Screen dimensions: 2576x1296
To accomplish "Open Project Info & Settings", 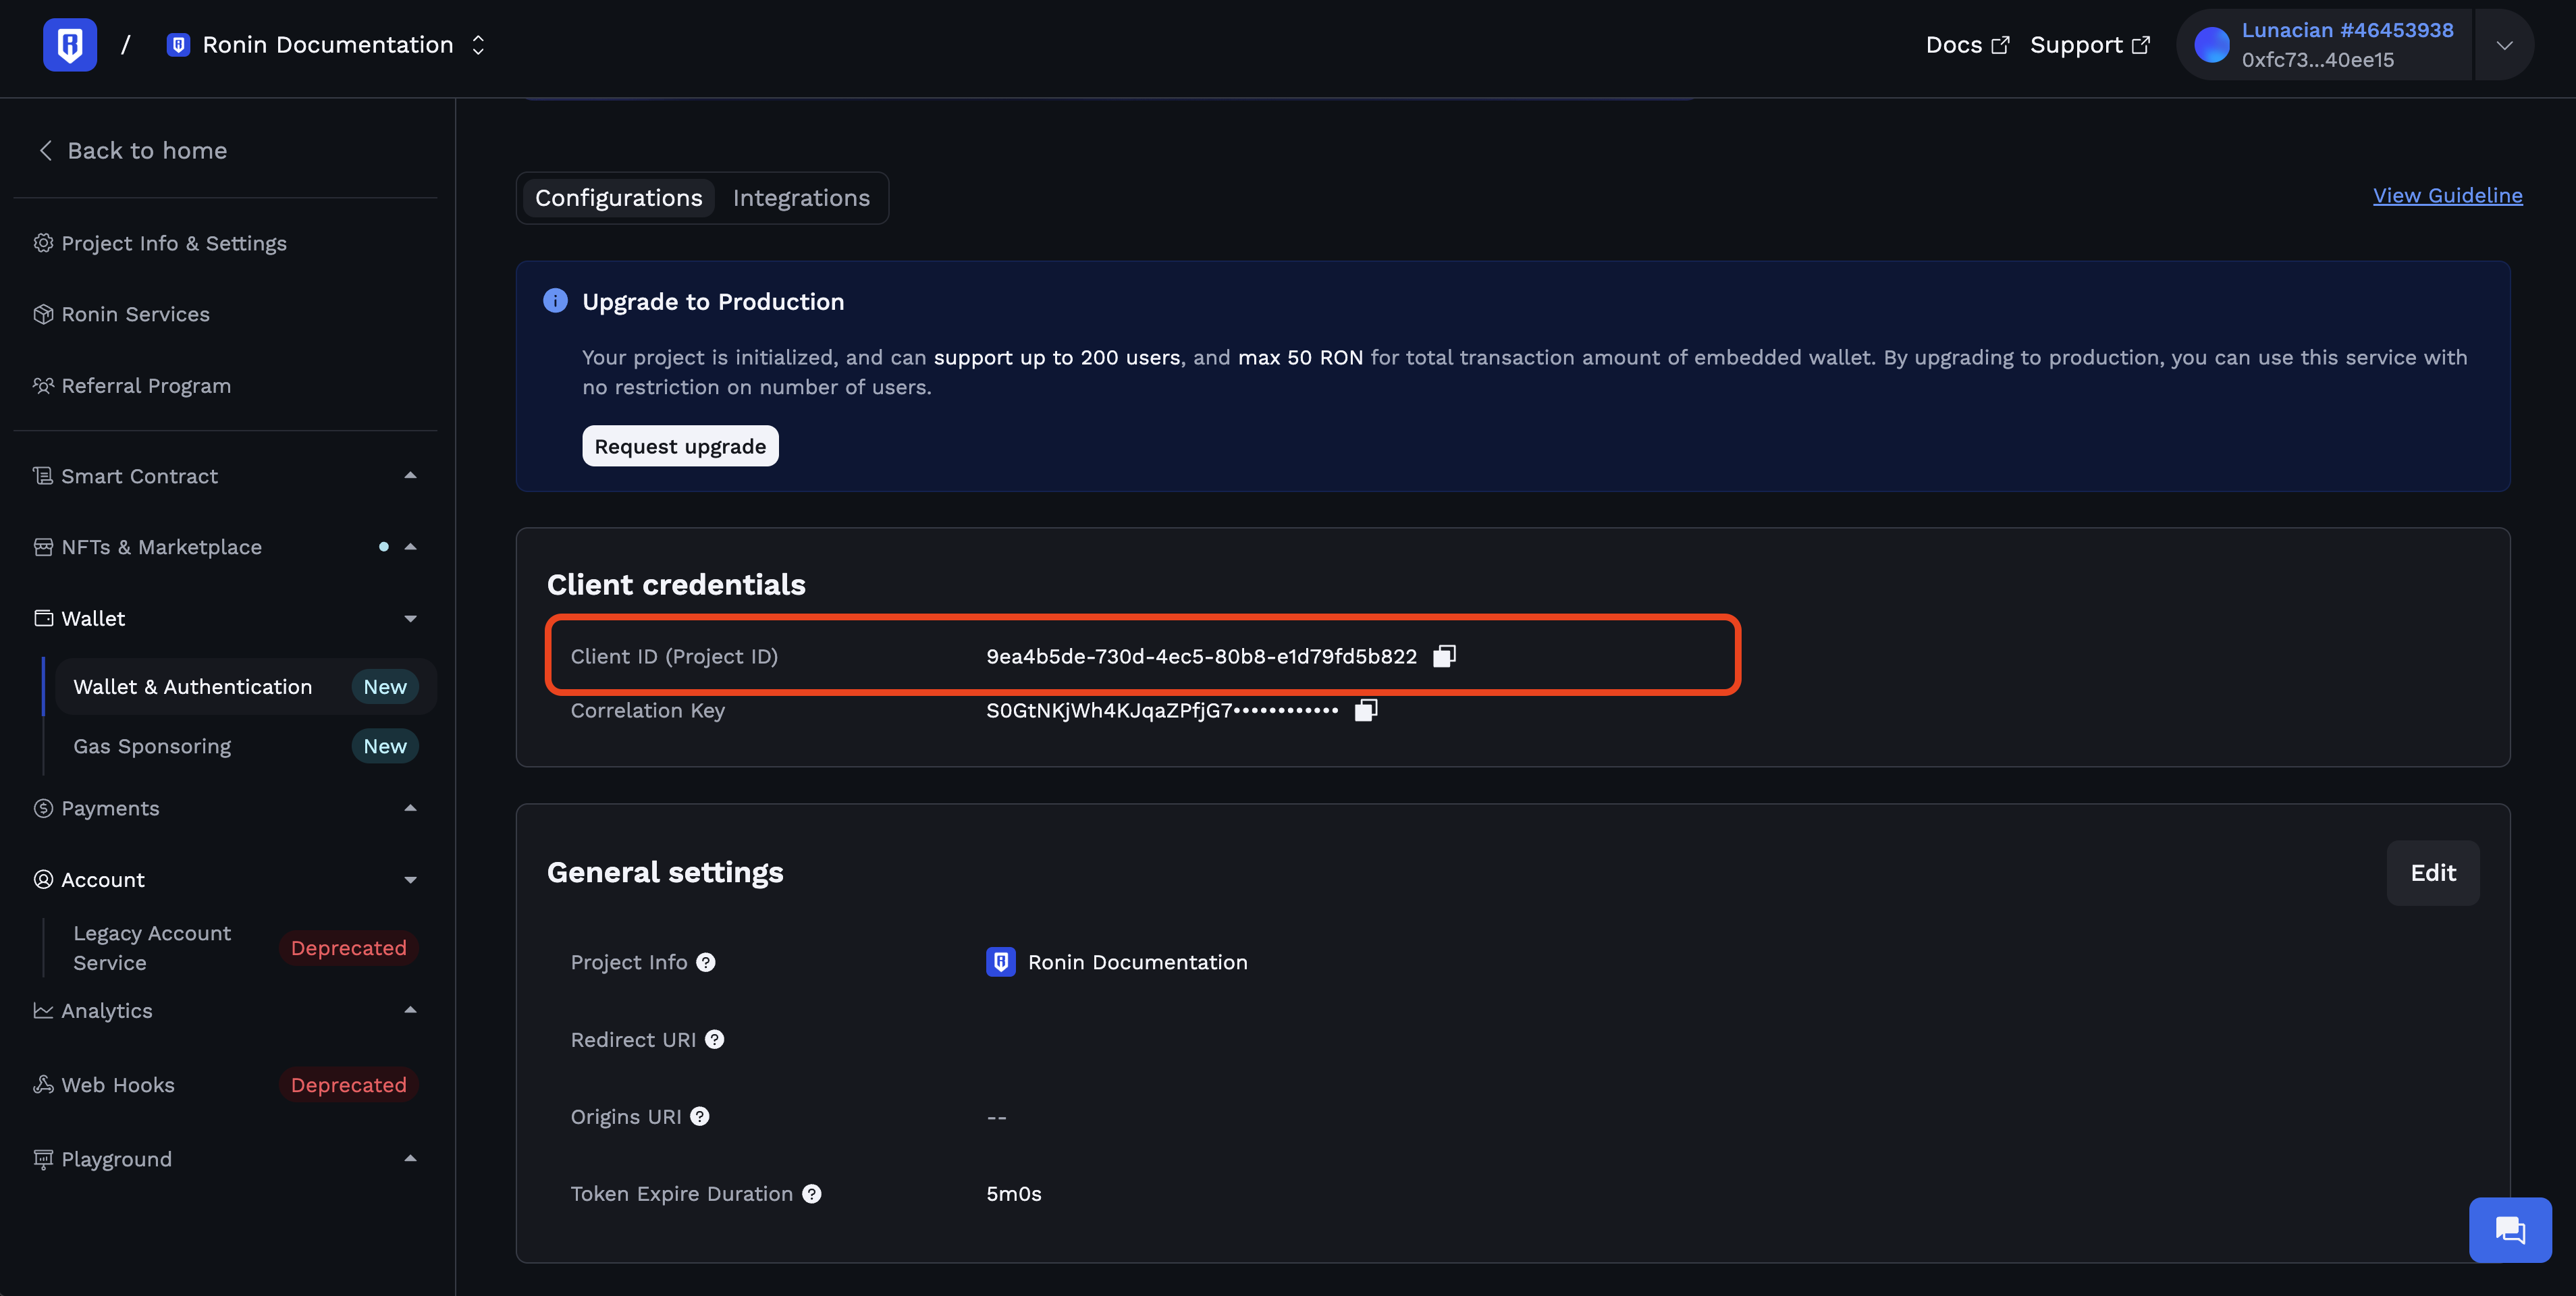I will (x=160, y=243).
